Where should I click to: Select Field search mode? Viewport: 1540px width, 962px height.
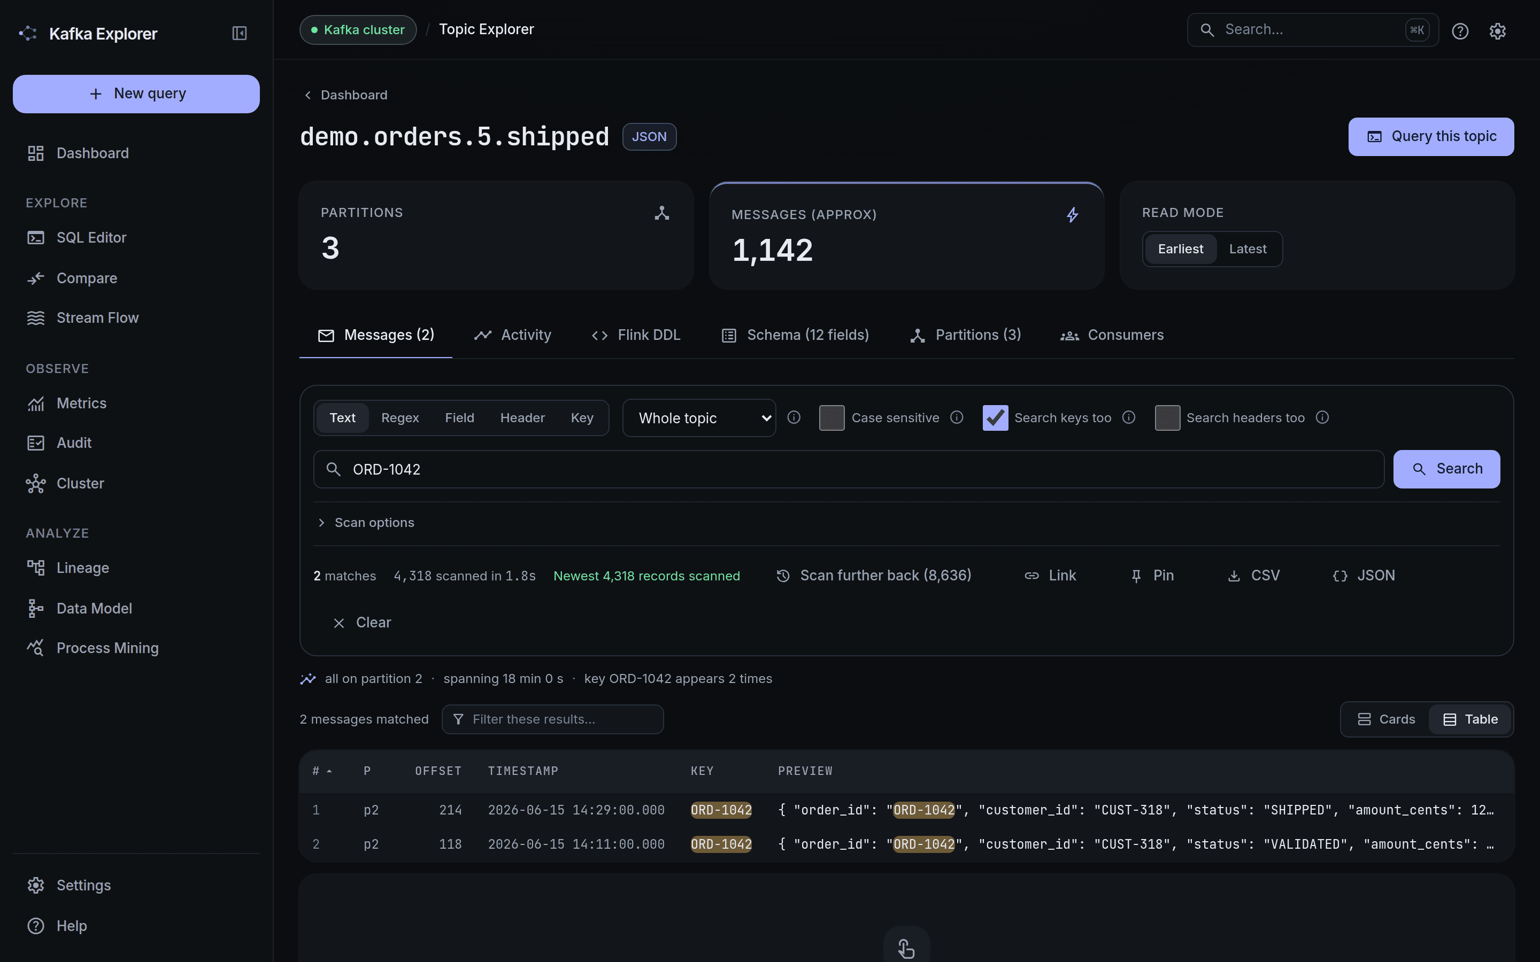(x=459, y=418)
